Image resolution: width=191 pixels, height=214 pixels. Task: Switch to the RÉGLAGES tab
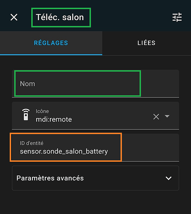pyautogui.click(x=51, y=43)
